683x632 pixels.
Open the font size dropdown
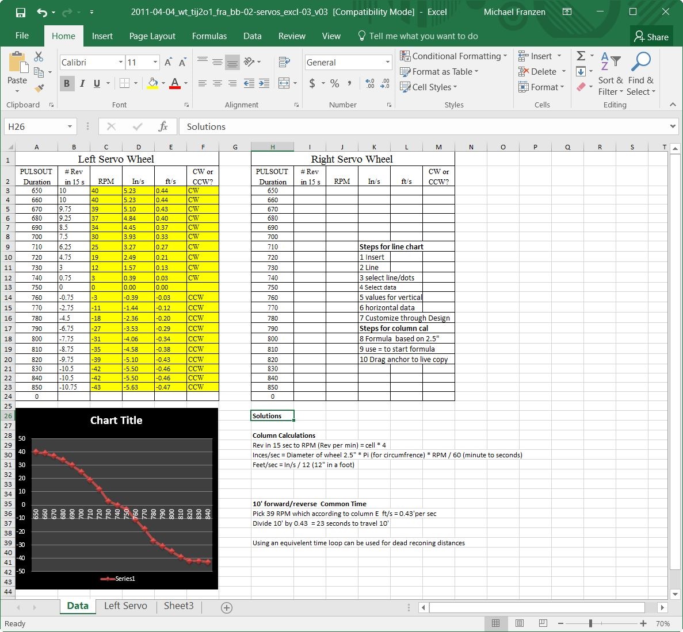coord(155,62)
